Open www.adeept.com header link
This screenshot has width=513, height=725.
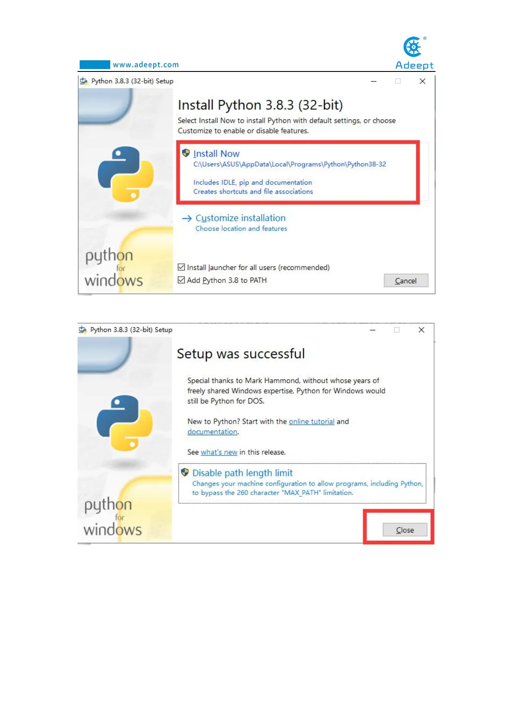(x=146, y=65)
